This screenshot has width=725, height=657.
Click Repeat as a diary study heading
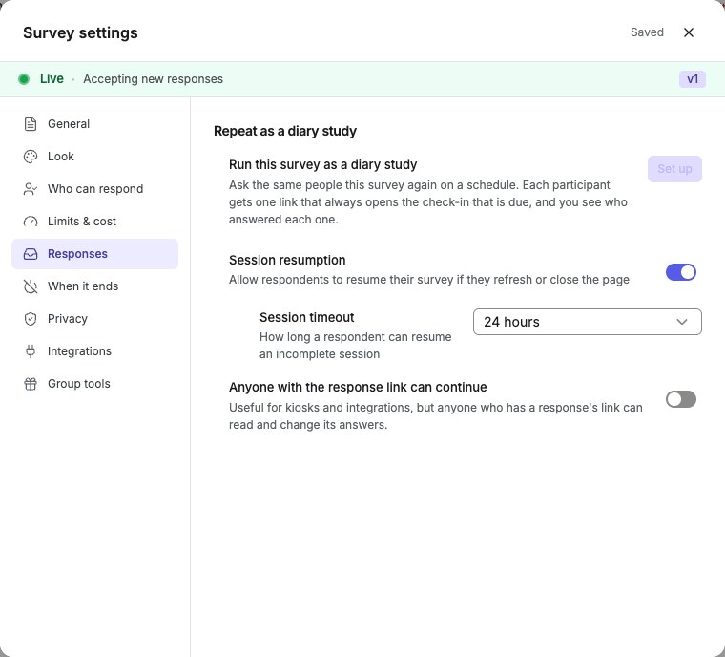pos(285,131)
